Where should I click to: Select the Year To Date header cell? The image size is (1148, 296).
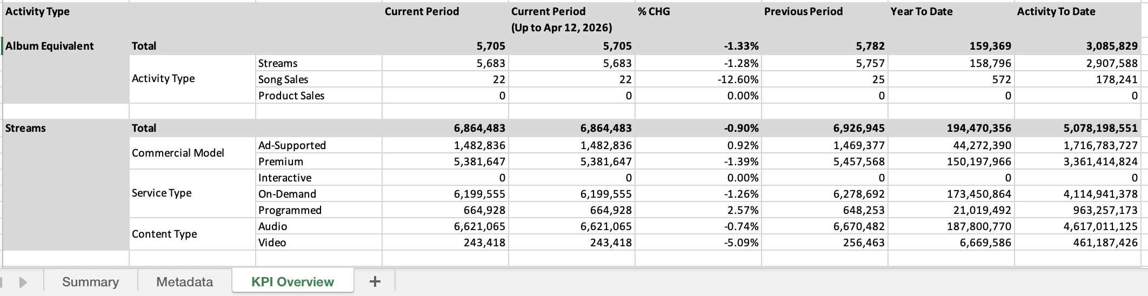[921, 11]
